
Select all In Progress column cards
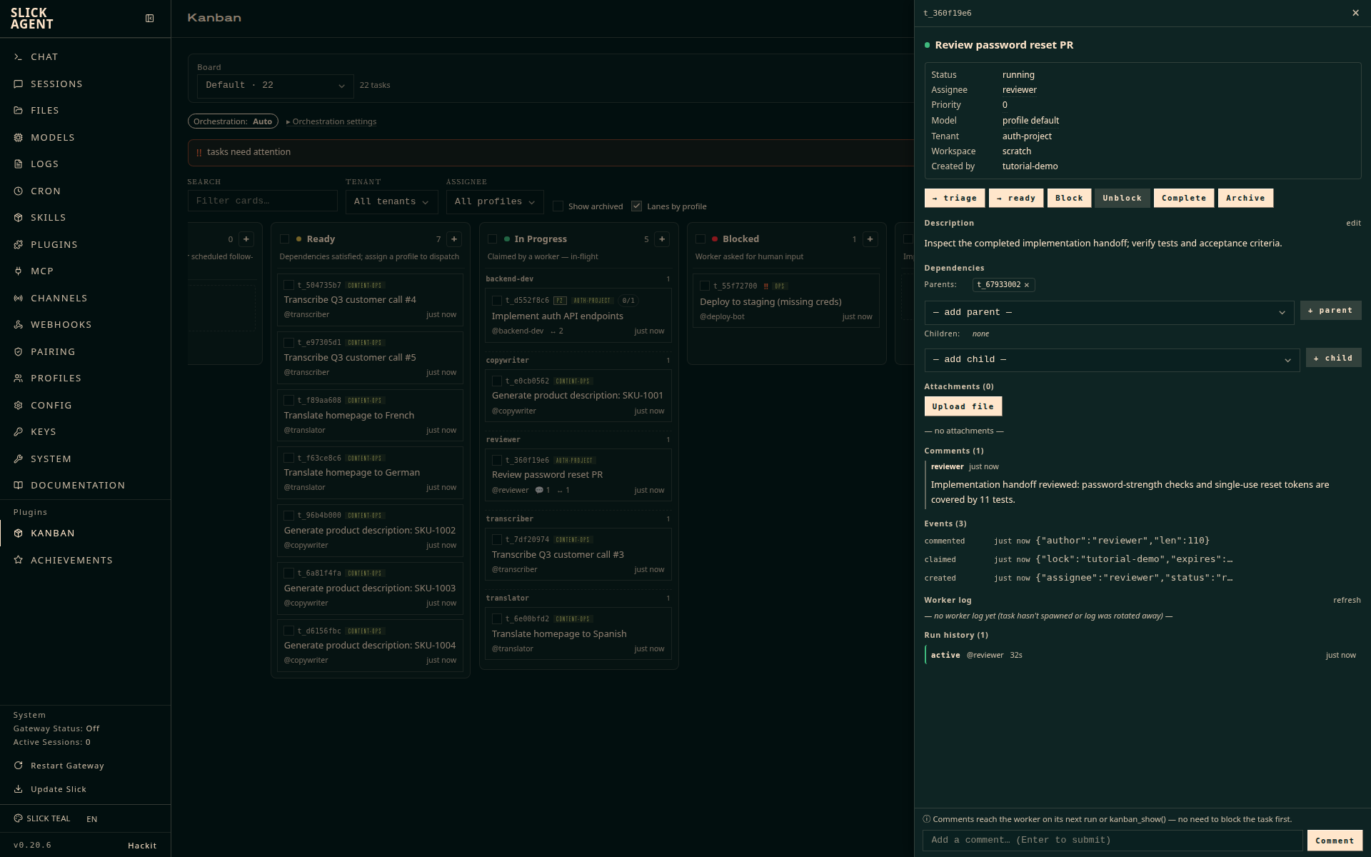tap(493, 239)
